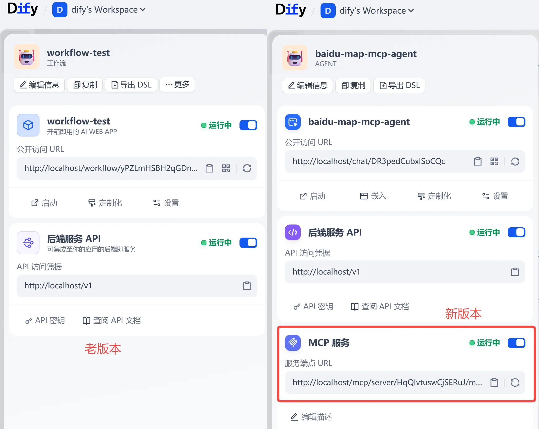Click the MCP server URL field
The height and width of the screenshot is (429, 539).
tap(387, 383)
